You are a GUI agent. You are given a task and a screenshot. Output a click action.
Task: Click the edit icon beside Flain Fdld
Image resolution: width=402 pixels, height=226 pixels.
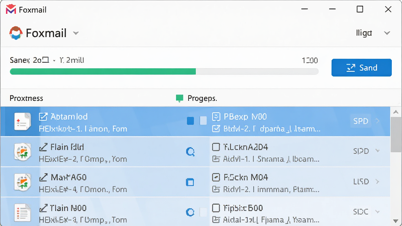click(43, 148)
